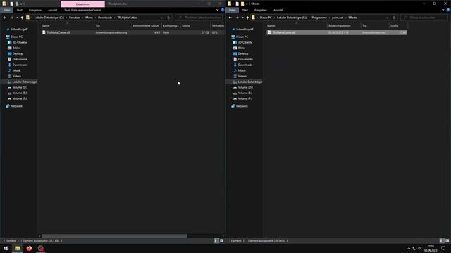This screenshot has height=253, width=451.
Task: Select Schnellzugriff in left window sidebar
Action: pyautogui.click(x=19, y=30)
